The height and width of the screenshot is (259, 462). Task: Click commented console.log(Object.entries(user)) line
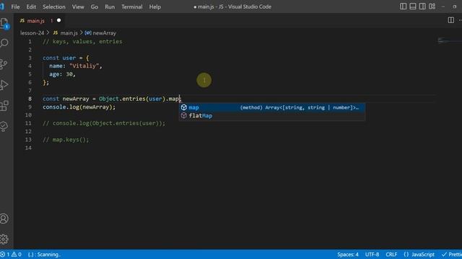[x=104, y=123]
